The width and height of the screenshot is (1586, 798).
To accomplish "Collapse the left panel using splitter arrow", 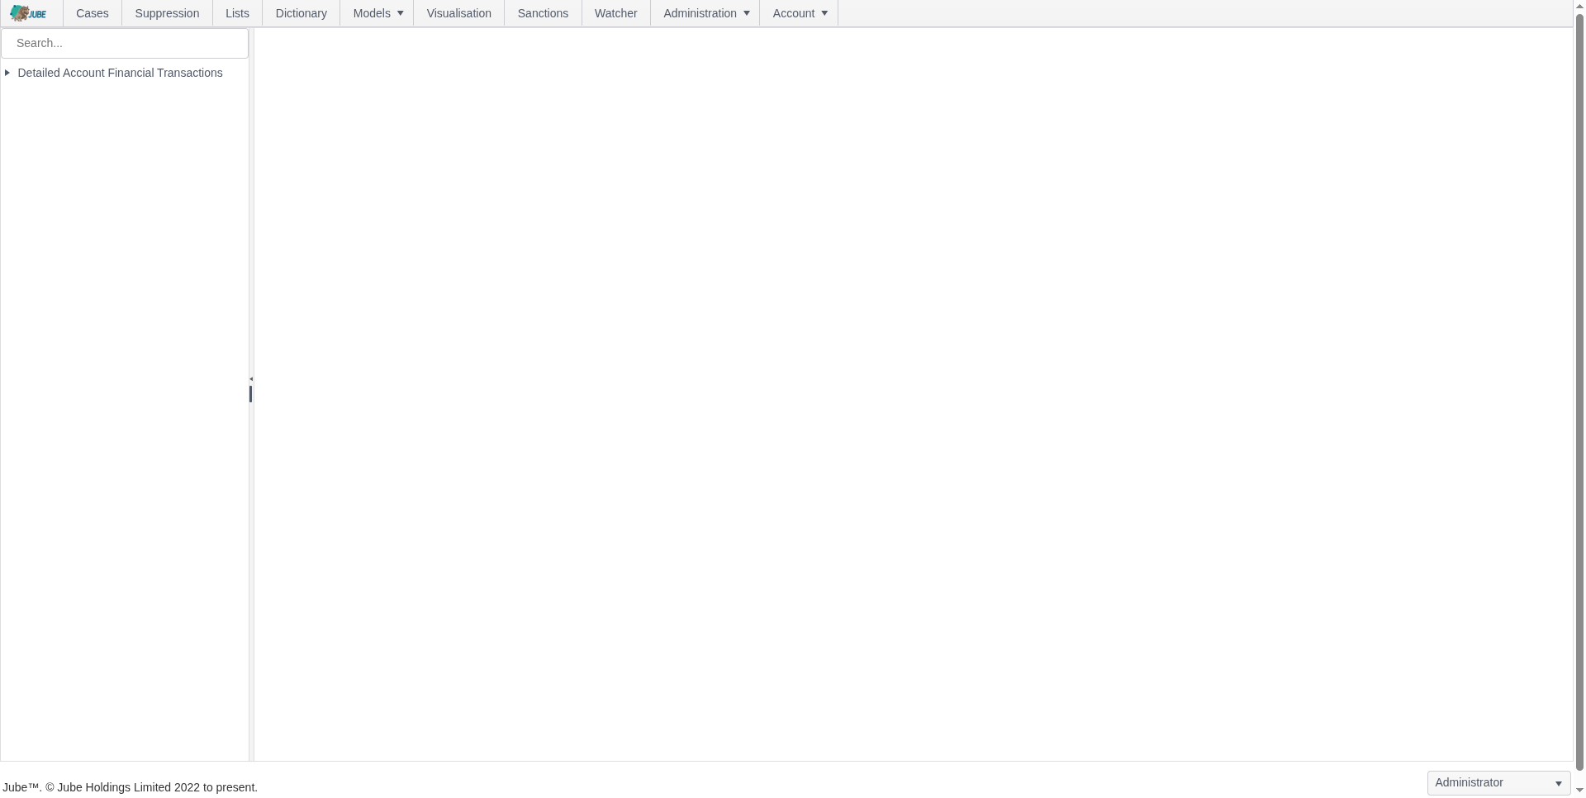I will tap(251, 379).
